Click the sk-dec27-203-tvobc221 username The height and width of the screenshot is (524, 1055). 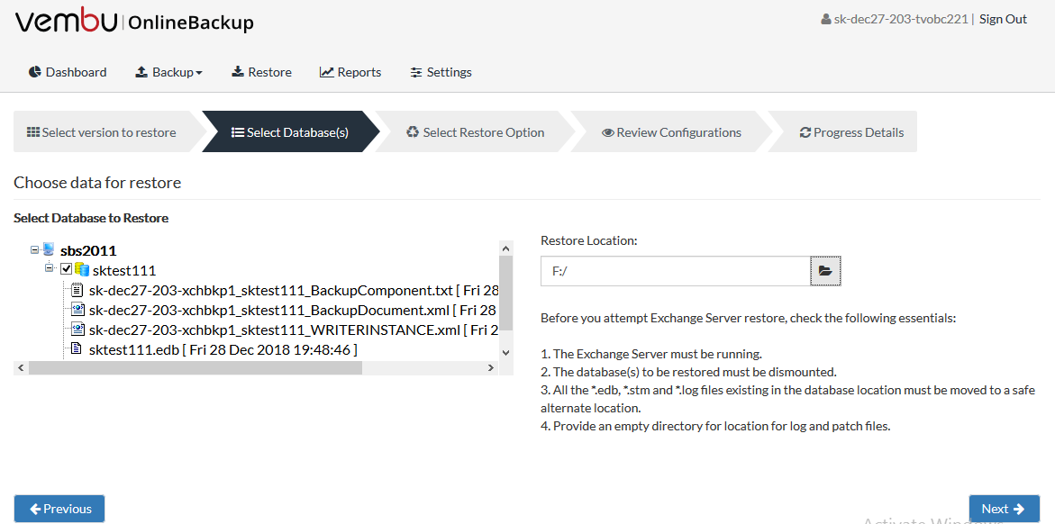tap(901, 20)
